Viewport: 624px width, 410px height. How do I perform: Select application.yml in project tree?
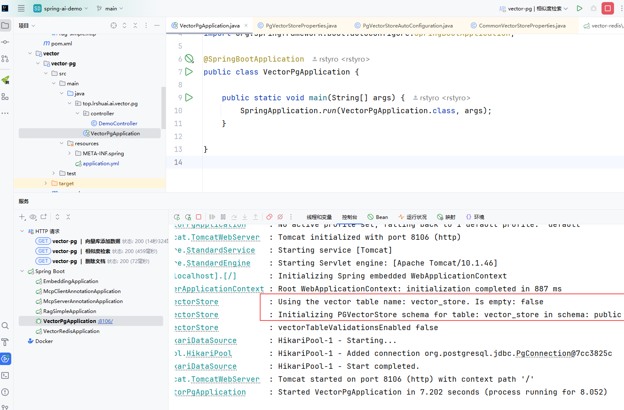[101, 164]
